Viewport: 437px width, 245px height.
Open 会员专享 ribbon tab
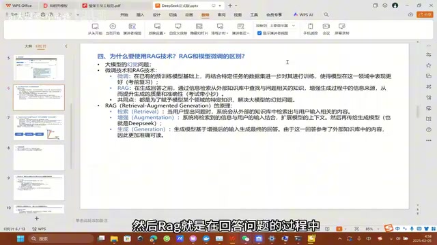point(274,15)
